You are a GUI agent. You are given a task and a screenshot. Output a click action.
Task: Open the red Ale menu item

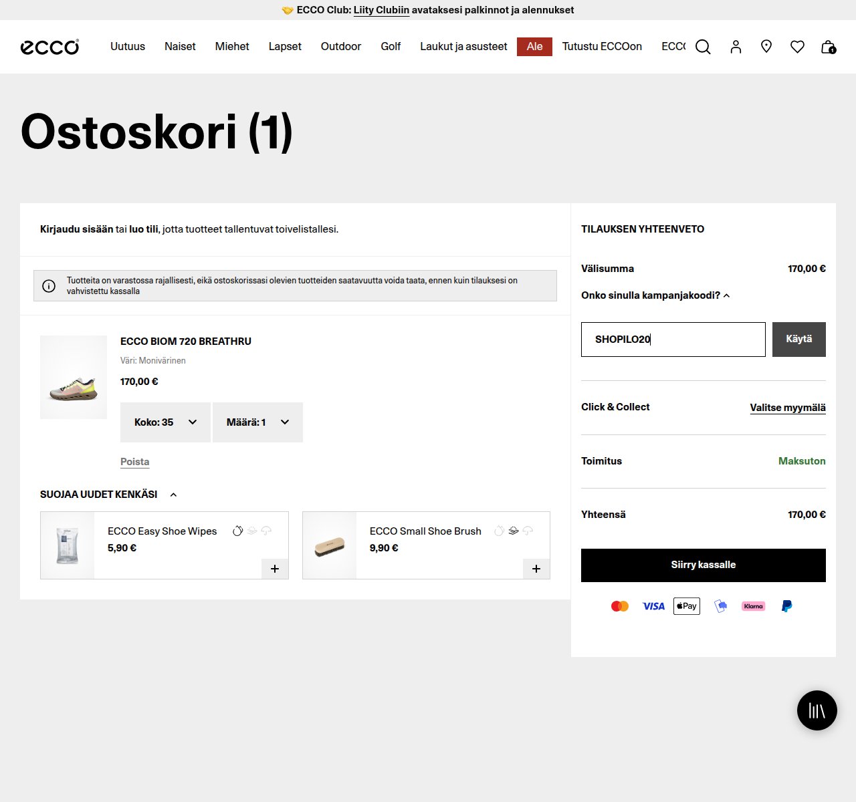click(534, 47)
